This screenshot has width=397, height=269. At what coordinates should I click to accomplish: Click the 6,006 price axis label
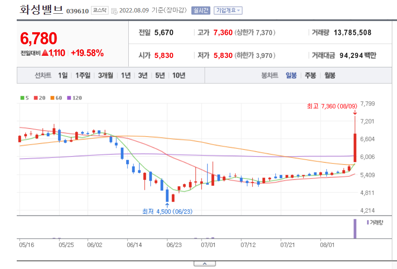point(367,157)
